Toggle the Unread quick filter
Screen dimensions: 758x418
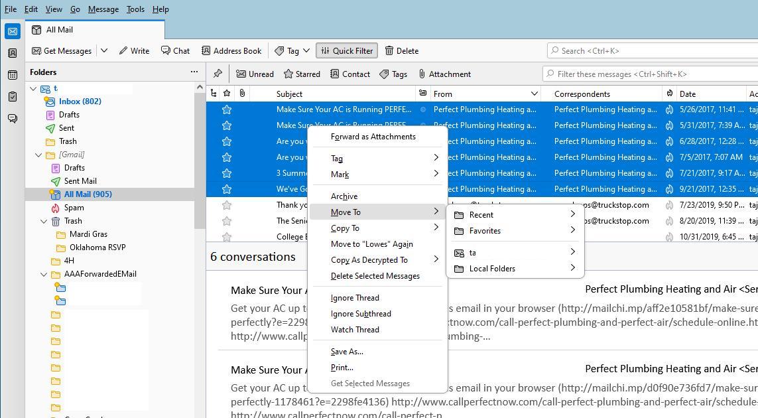255,74
